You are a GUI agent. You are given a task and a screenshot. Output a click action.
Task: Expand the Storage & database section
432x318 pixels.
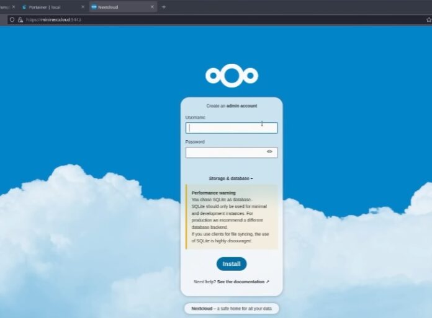click(x=231, y=179)
